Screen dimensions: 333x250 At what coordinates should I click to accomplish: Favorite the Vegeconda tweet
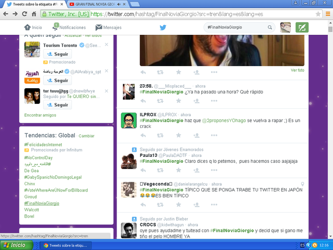[x=179, y=204]
